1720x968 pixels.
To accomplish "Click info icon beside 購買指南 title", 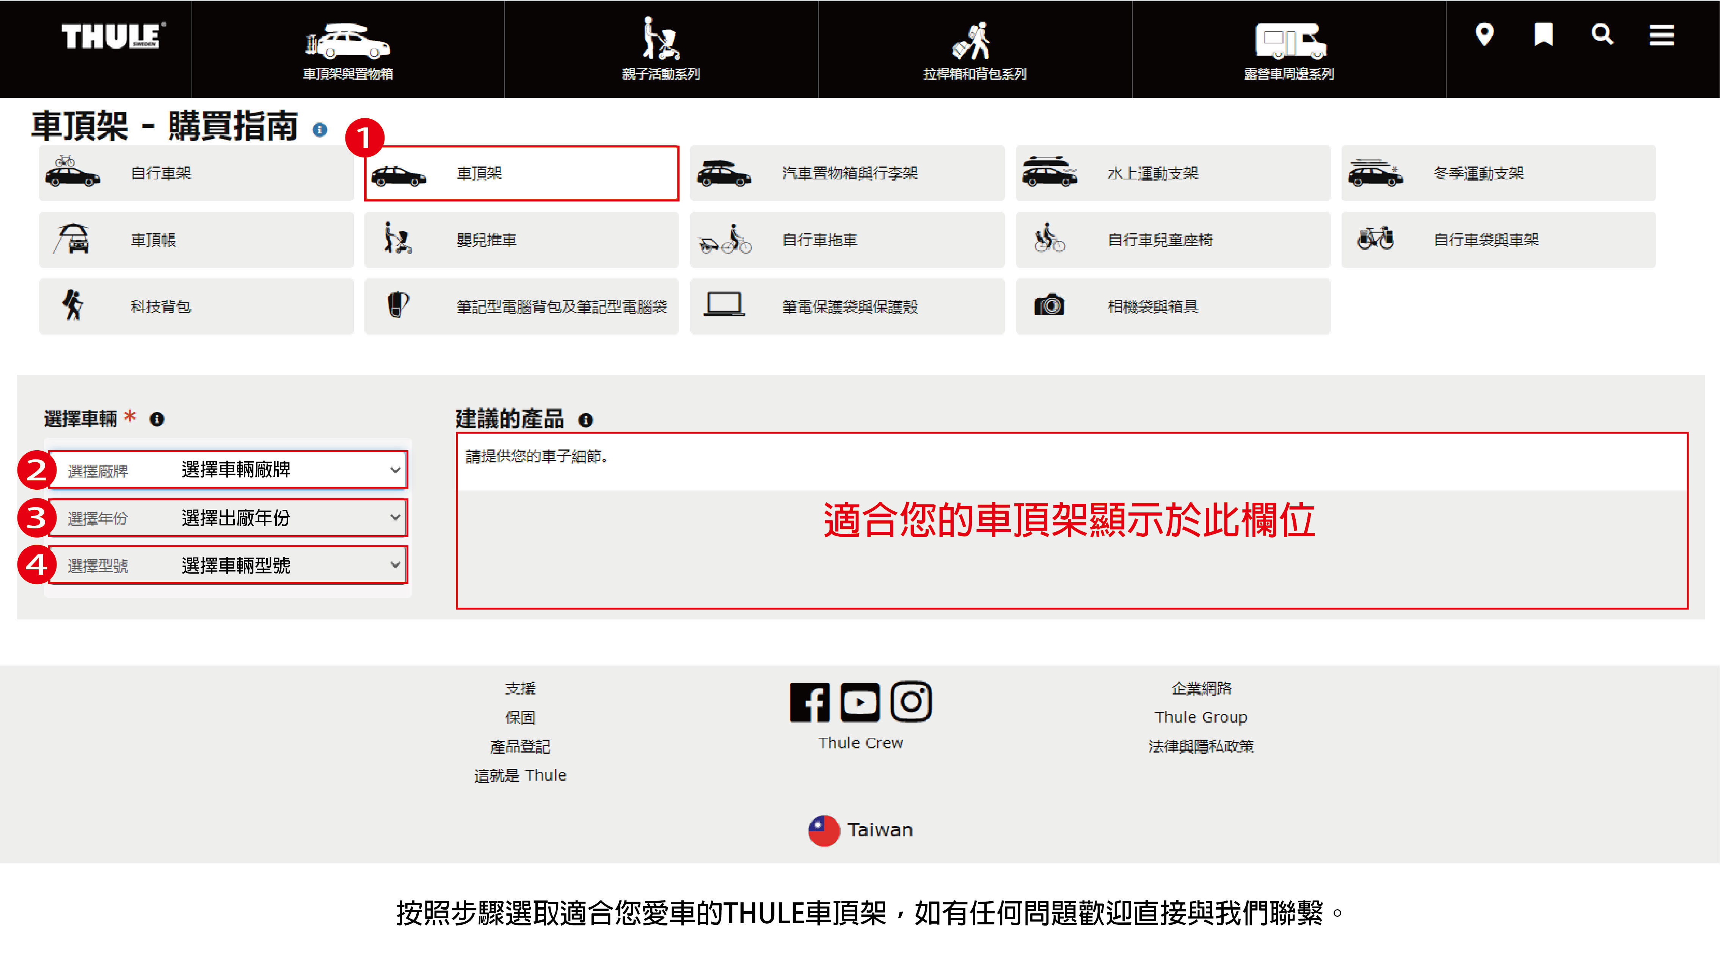I will pyautogui.click(x=320, y=130).
